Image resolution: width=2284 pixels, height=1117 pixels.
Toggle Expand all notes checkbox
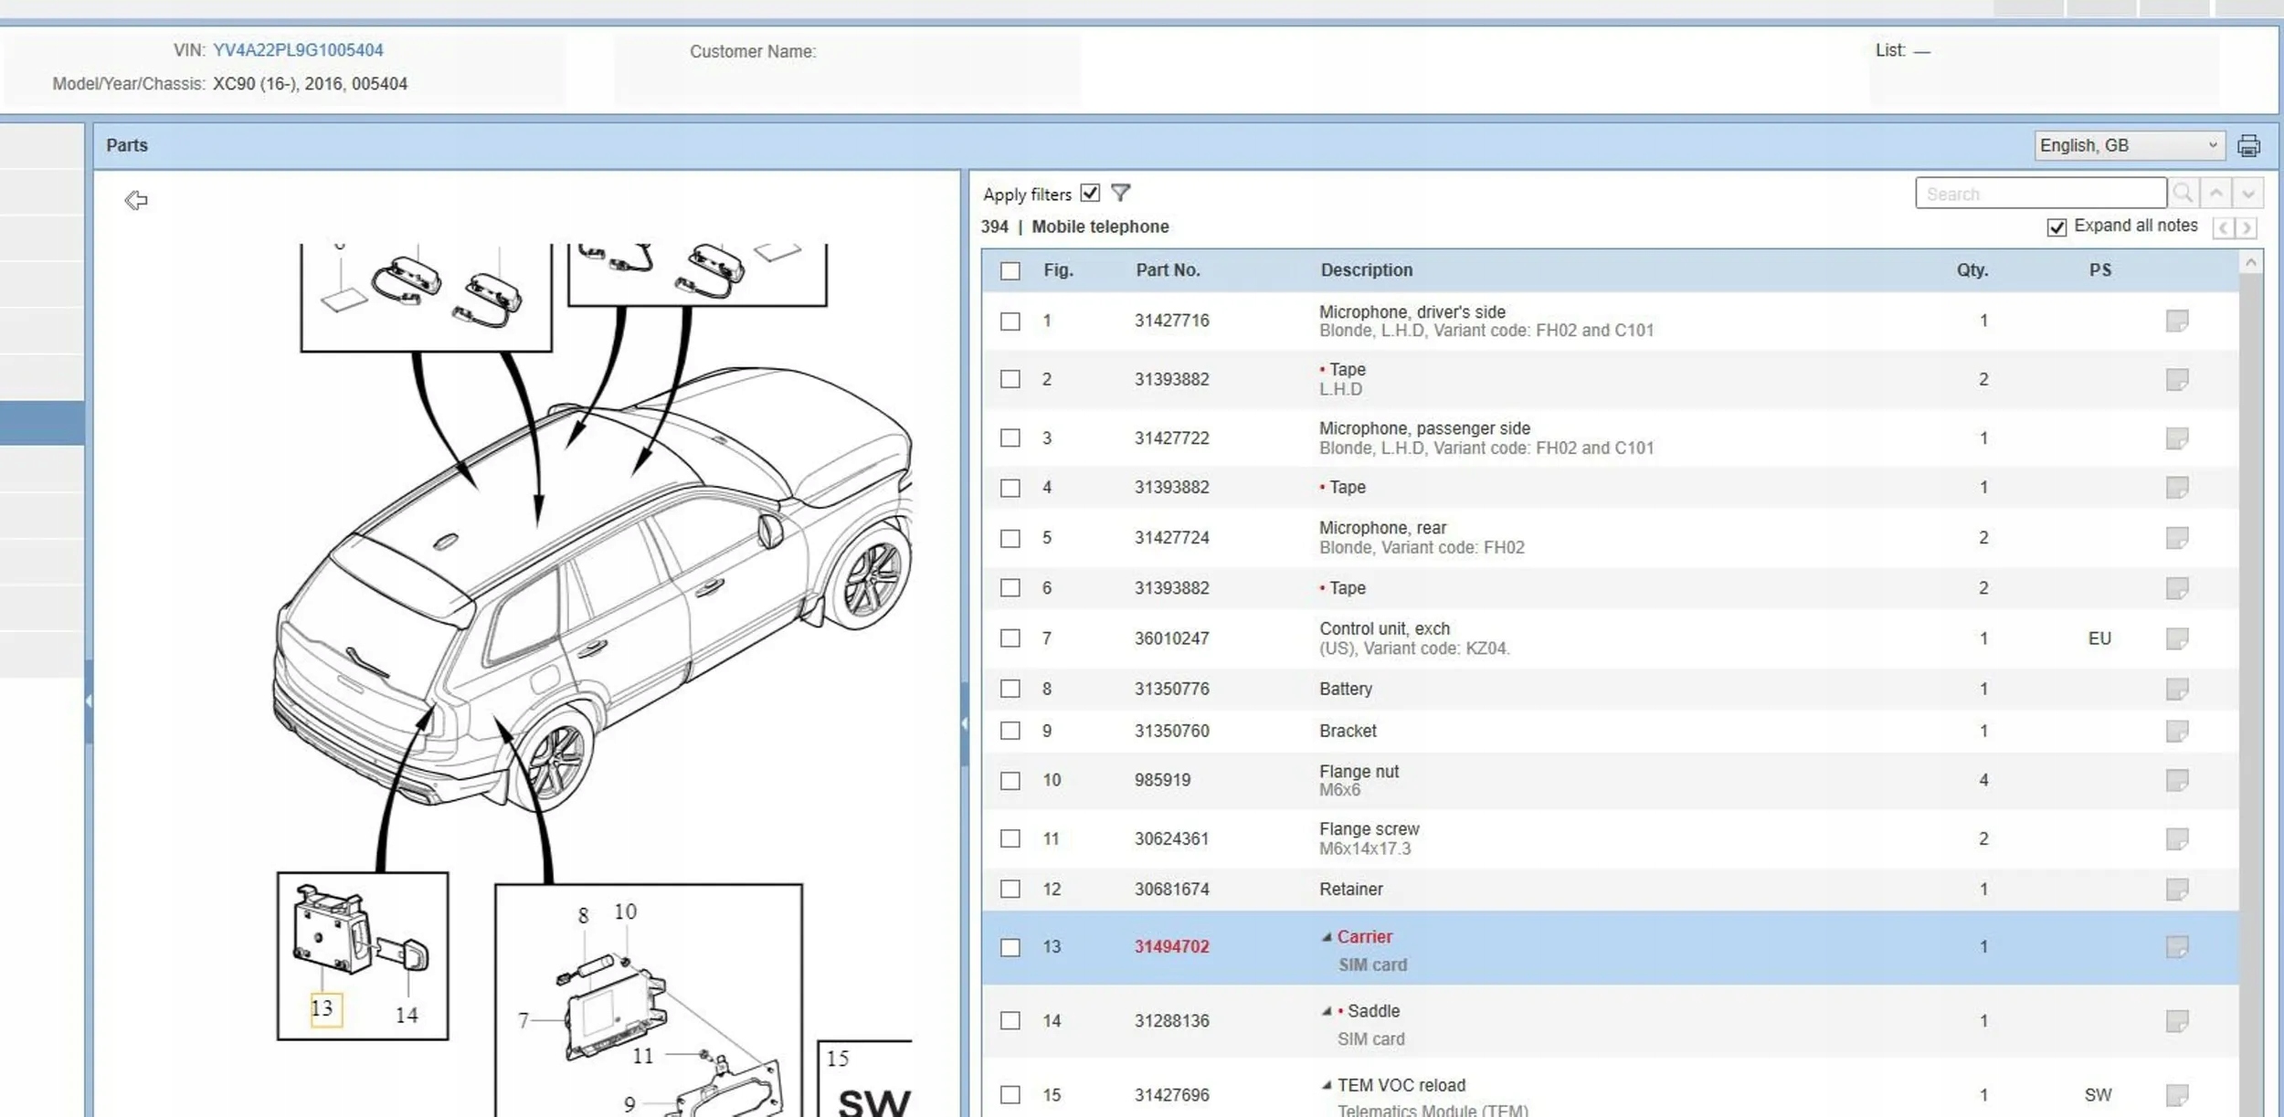tap(2056, 227)
